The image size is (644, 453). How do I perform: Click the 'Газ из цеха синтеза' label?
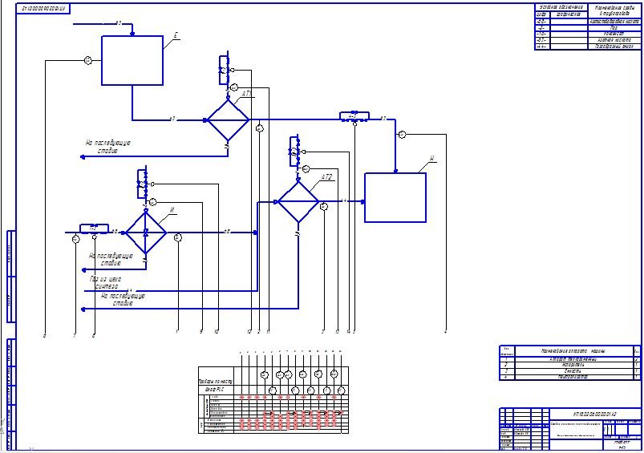[x=105, y=282]
